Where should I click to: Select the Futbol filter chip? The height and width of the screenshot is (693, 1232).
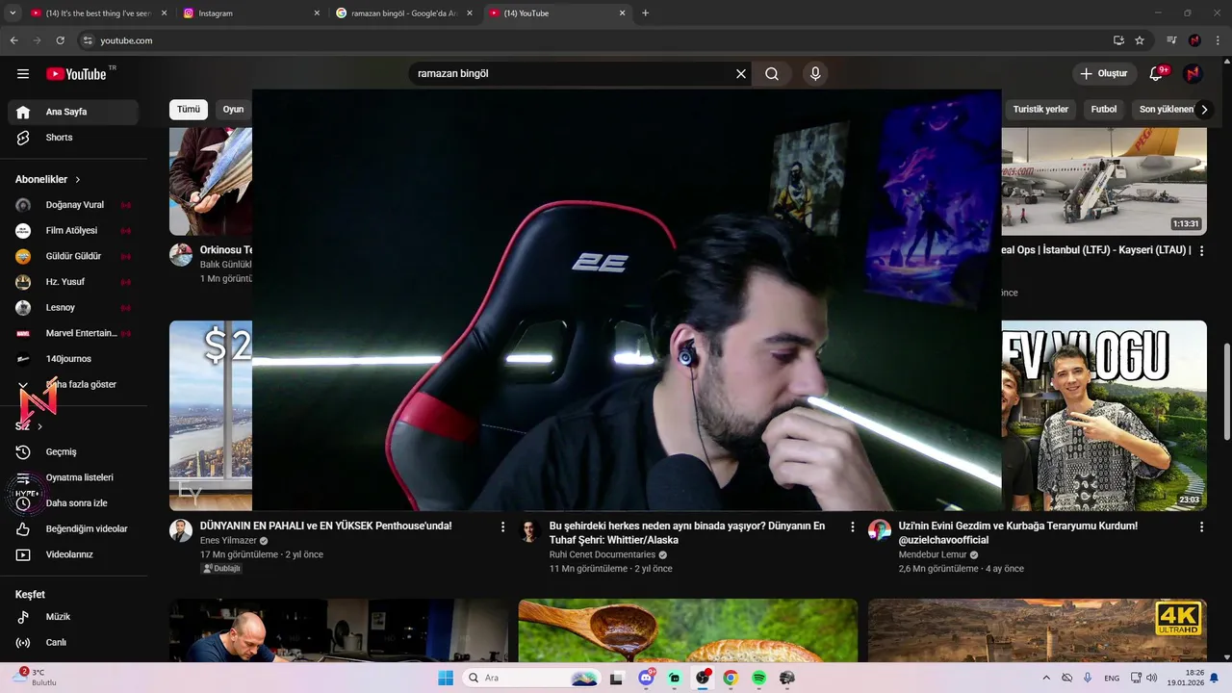point(1104,110)
